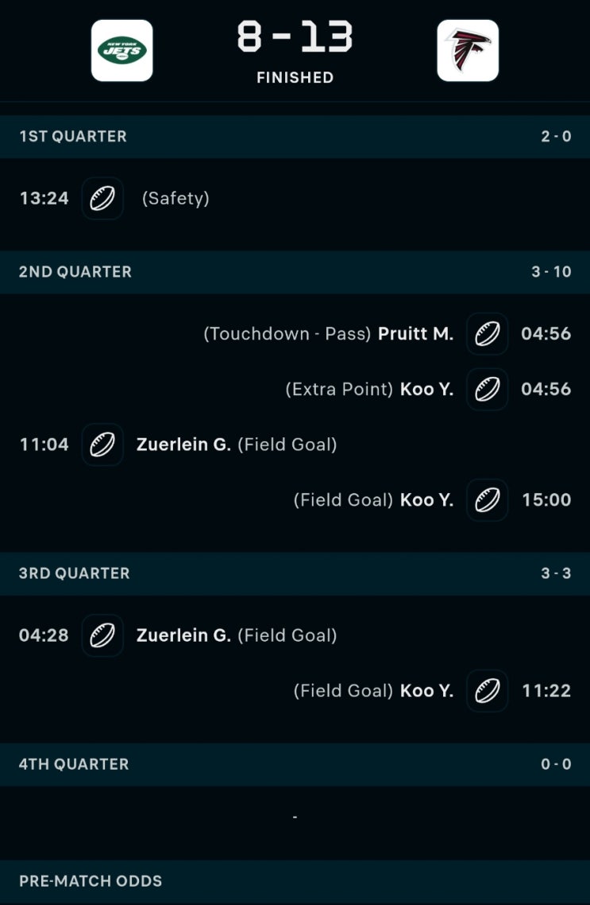This screenshot has width=590, height=905.
Task: Click the football icon beside the Safety event
Action: (x=102, y=198)
